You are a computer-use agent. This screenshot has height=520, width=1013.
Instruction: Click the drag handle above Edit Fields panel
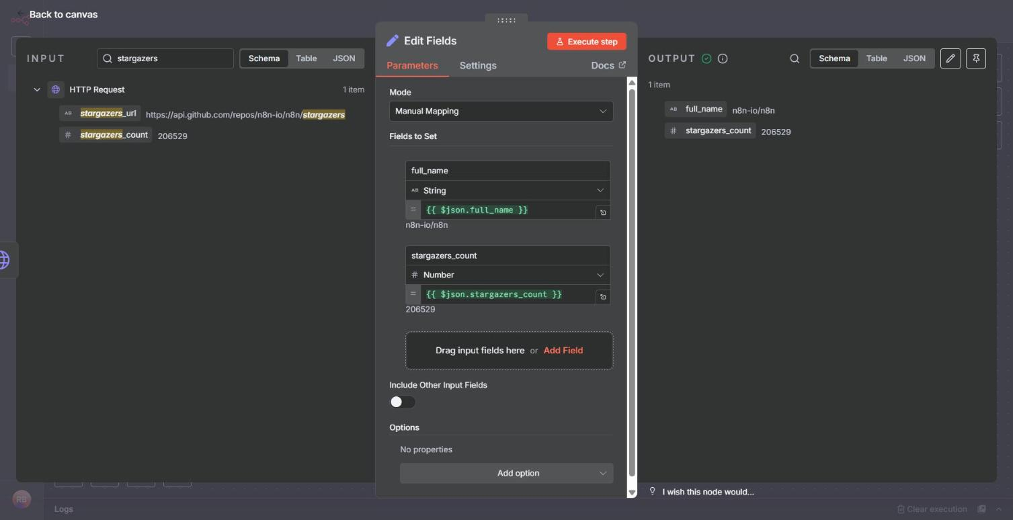click(x=506, y=20)
